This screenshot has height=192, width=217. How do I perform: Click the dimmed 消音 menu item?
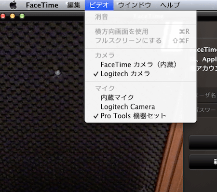[x=140, y=17]
